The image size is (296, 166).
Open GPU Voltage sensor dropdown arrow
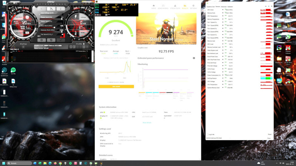(223, 82)
